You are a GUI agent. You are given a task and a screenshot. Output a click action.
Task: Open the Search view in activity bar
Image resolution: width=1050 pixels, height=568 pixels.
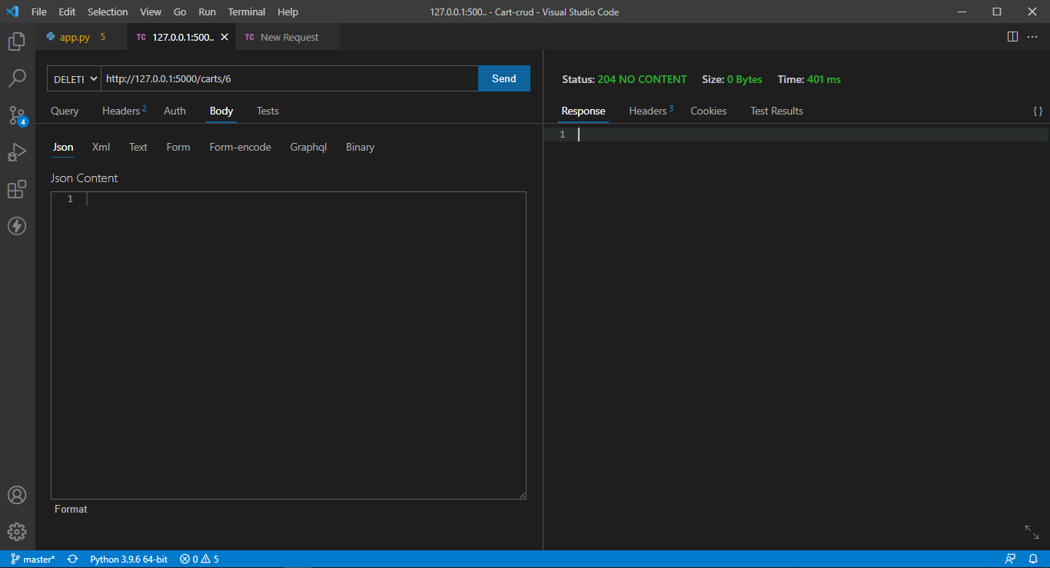[17, 78]
